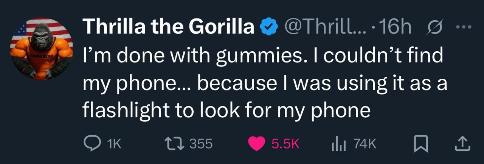Click the 355 reposts count

tap(201, 144)
